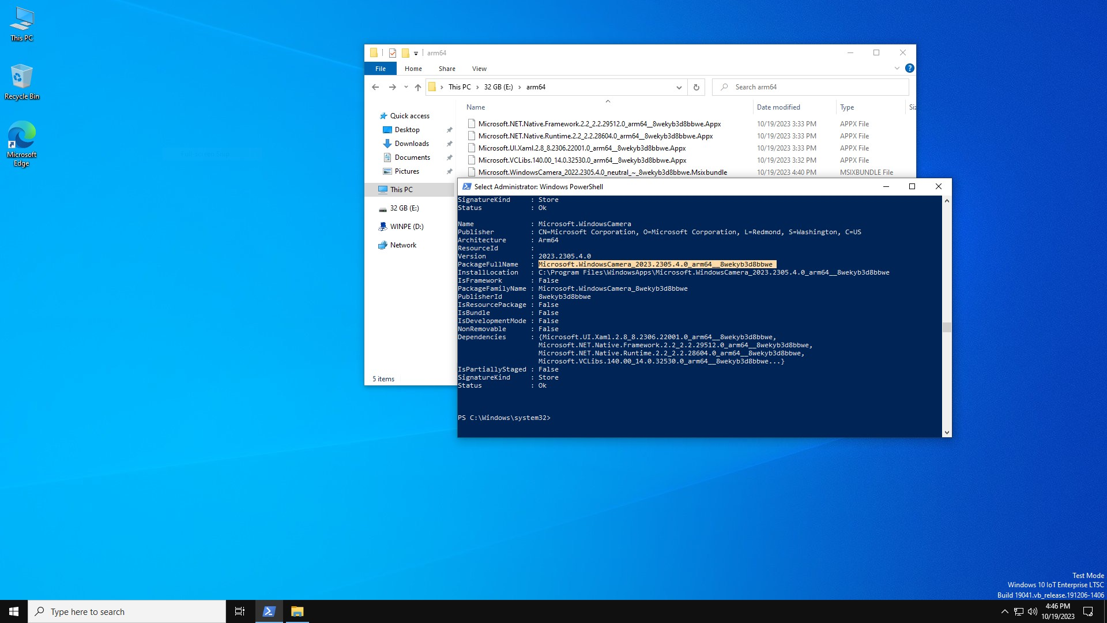Click the Properties quick access toolbar icon
Image resolution: width=1107 pixels, height=623 pixels.
393,53
